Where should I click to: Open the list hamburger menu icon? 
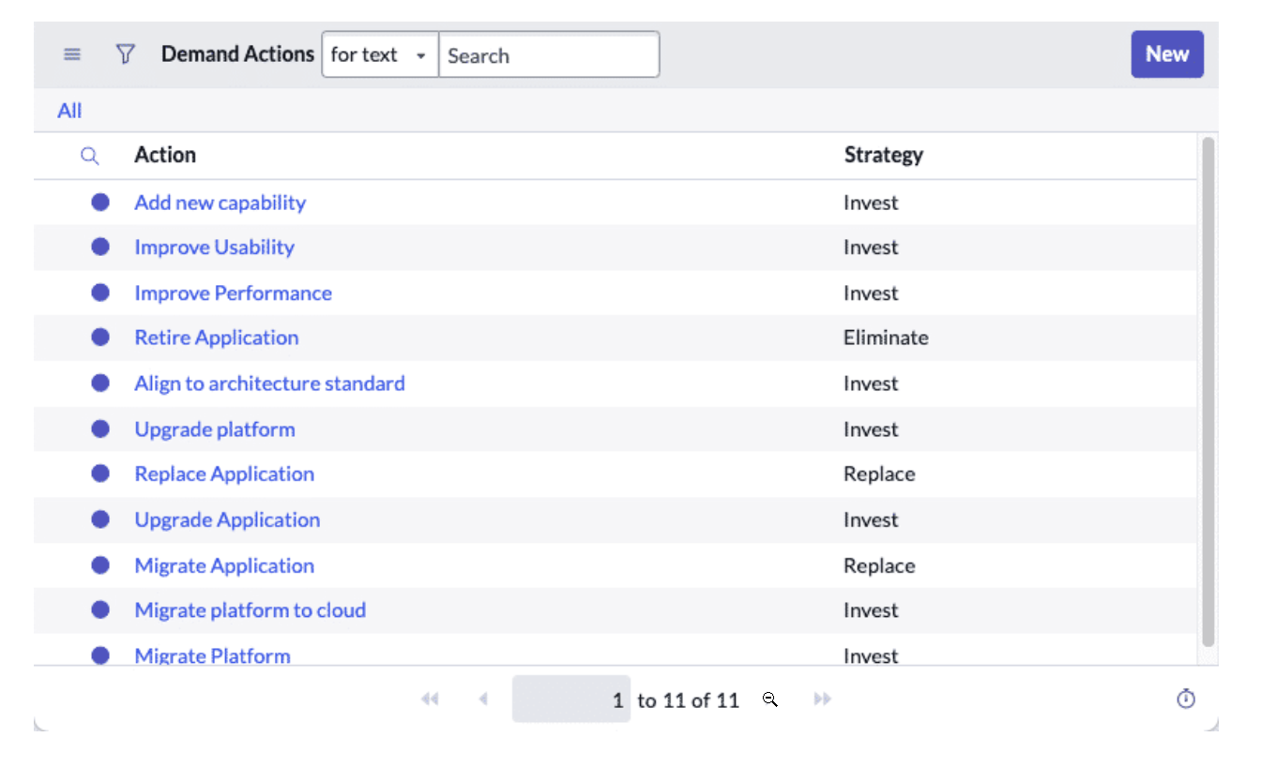72,53
